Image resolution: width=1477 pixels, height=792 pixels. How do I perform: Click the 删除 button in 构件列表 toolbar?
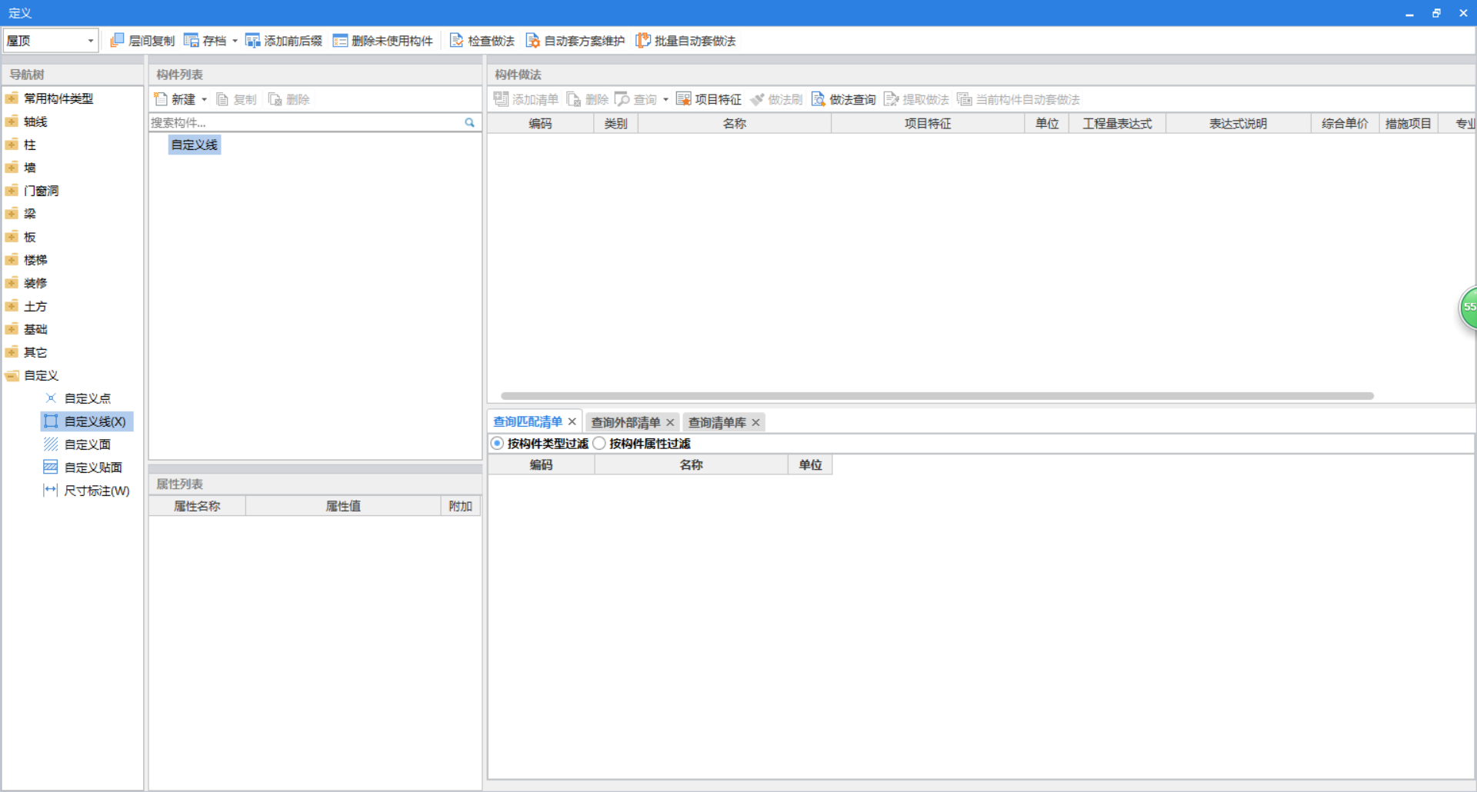point(289,99)
